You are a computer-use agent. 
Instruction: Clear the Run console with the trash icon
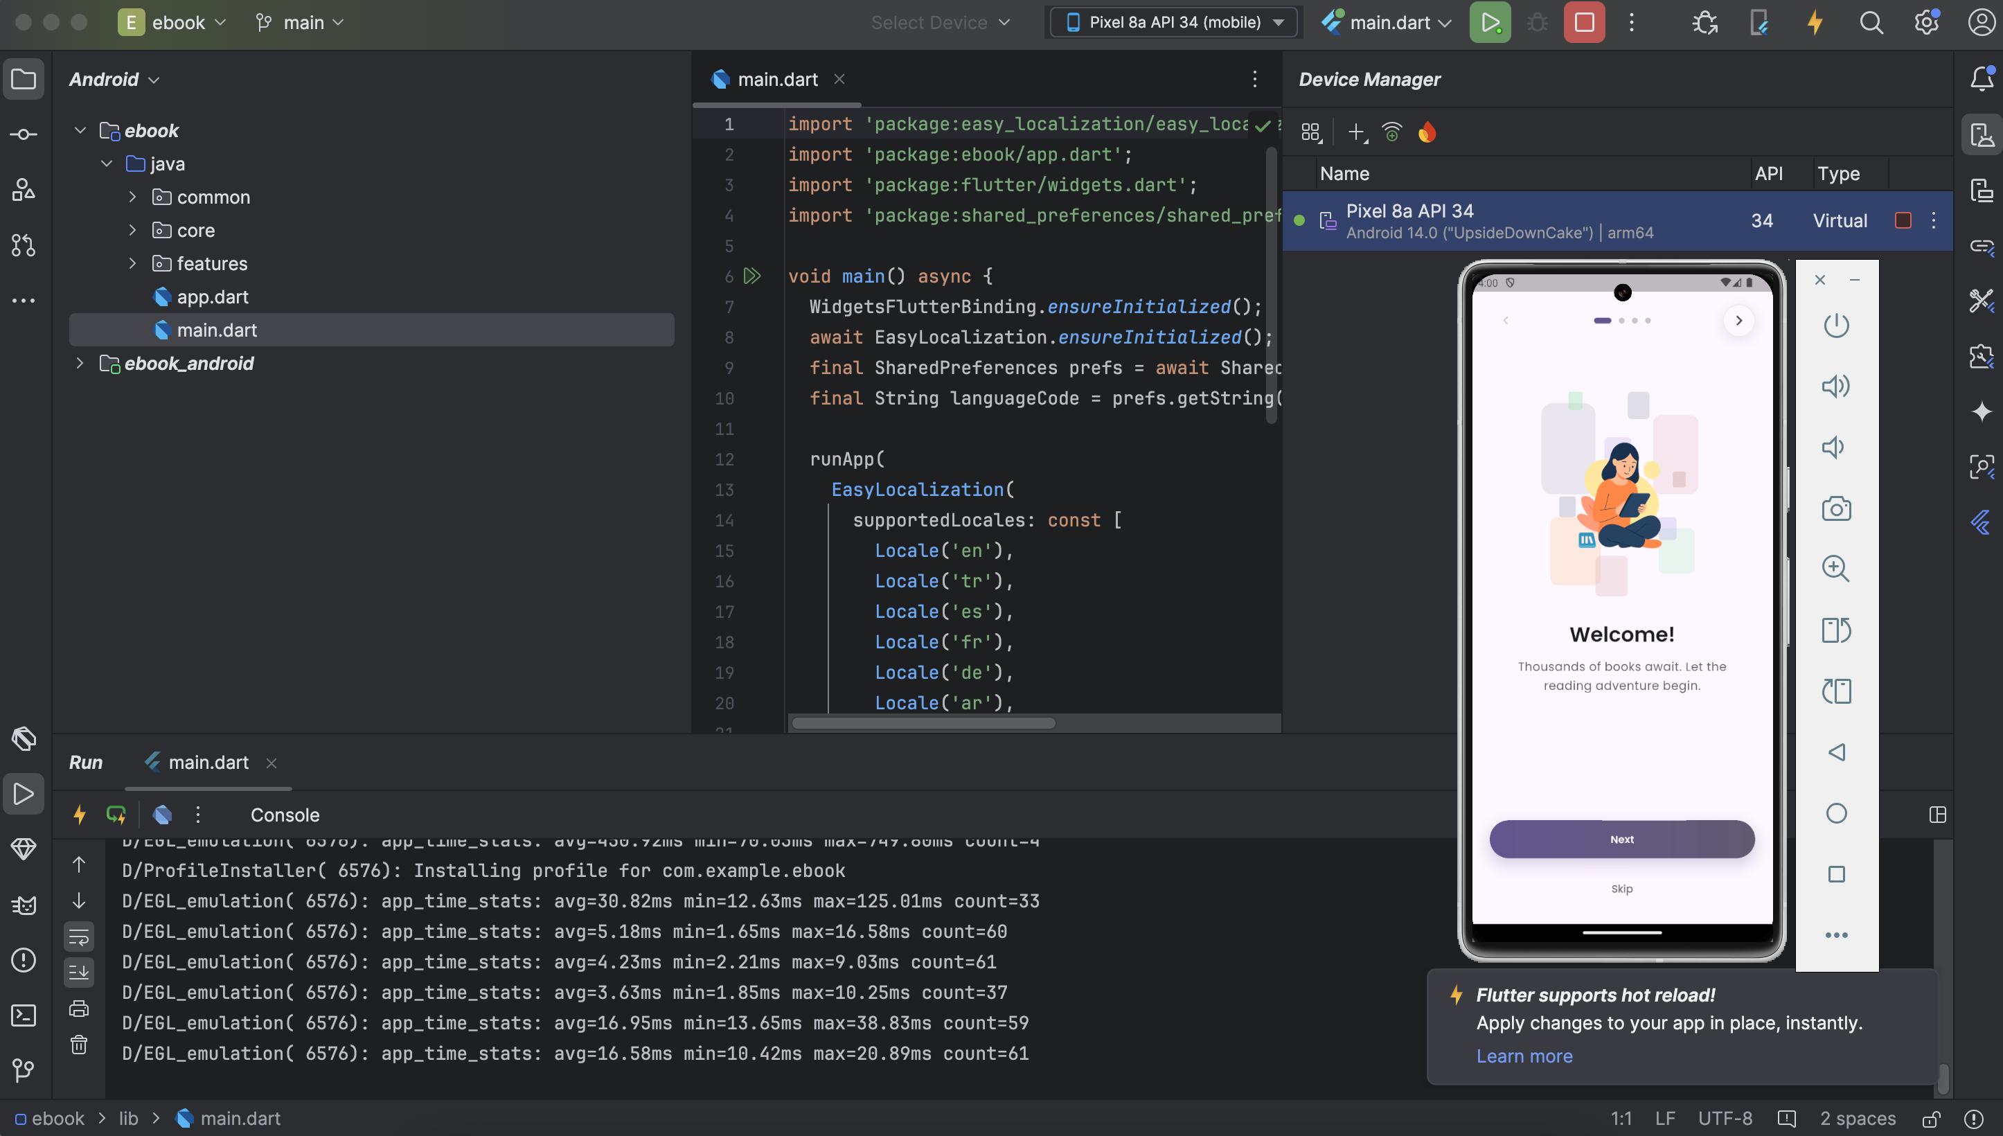[79, 1045]
